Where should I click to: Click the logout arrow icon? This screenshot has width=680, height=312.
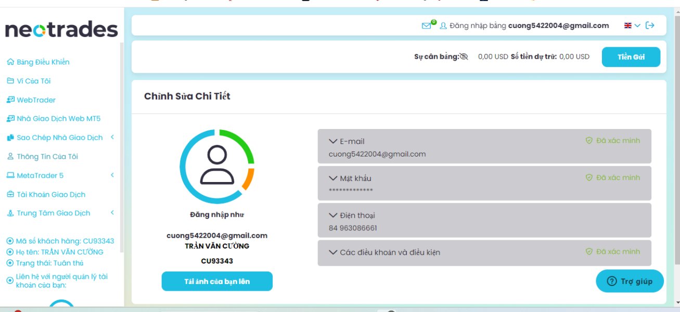click(650, 25)
